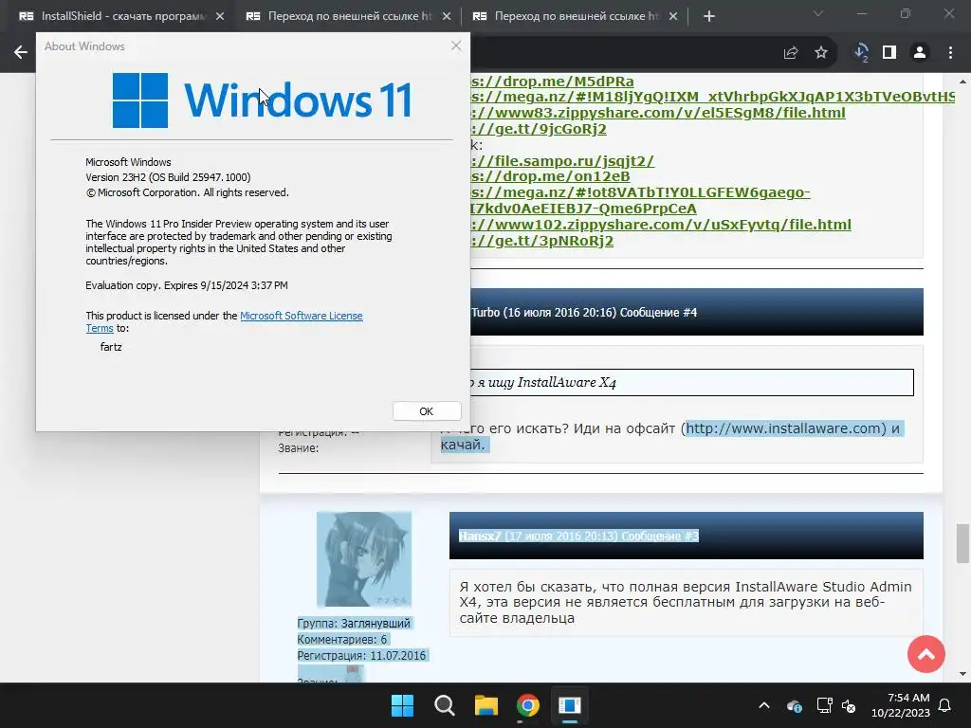Open Chrome profile icon
971x728 pixels.
tap(920, 53)
